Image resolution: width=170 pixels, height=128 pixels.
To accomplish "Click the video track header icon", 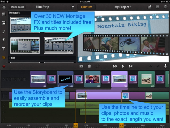I will coord(5,96).
